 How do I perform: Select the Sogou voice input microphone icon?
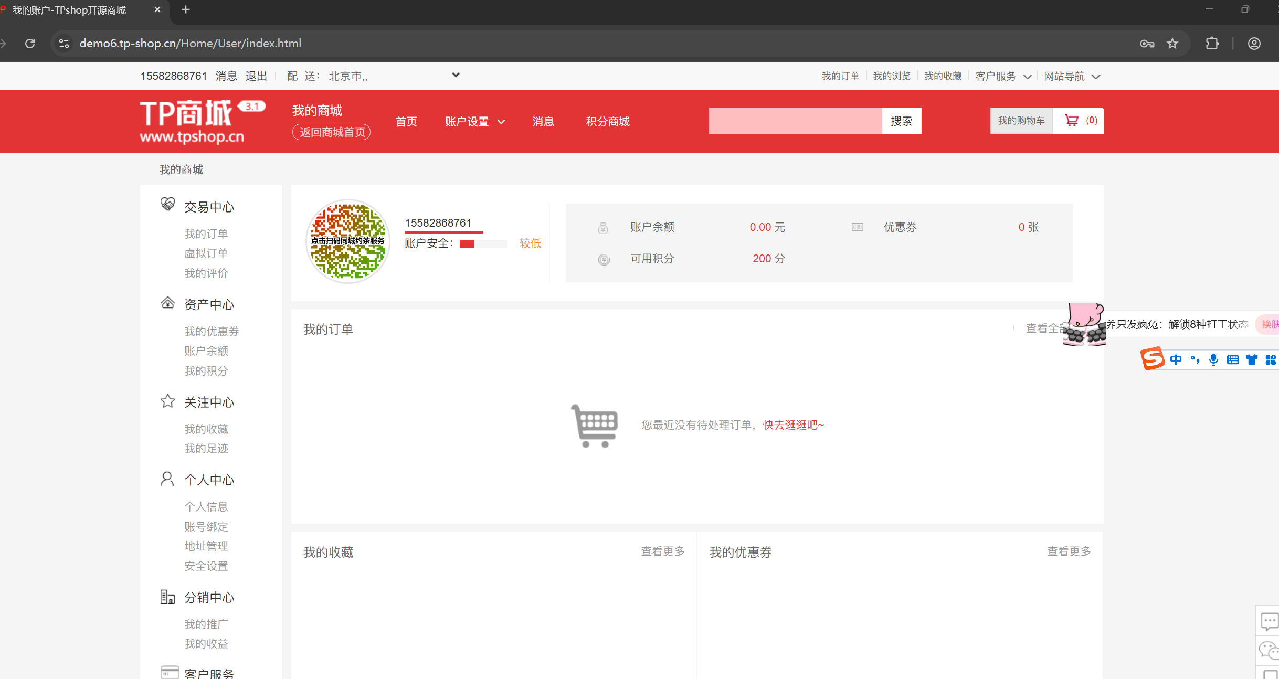(1213, 359)
